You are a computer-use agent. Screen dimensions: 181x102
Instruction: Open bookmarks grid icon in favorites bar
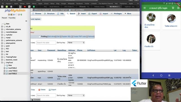pos(3,4)
